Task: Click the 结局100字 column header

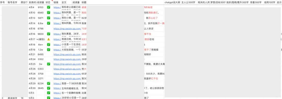Action: point(269,2)
